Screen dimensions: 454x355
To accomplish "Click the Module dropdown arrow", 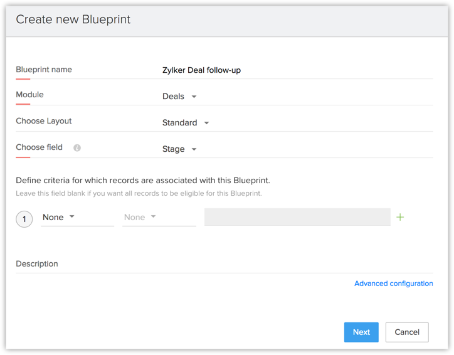I will point(194,97).
